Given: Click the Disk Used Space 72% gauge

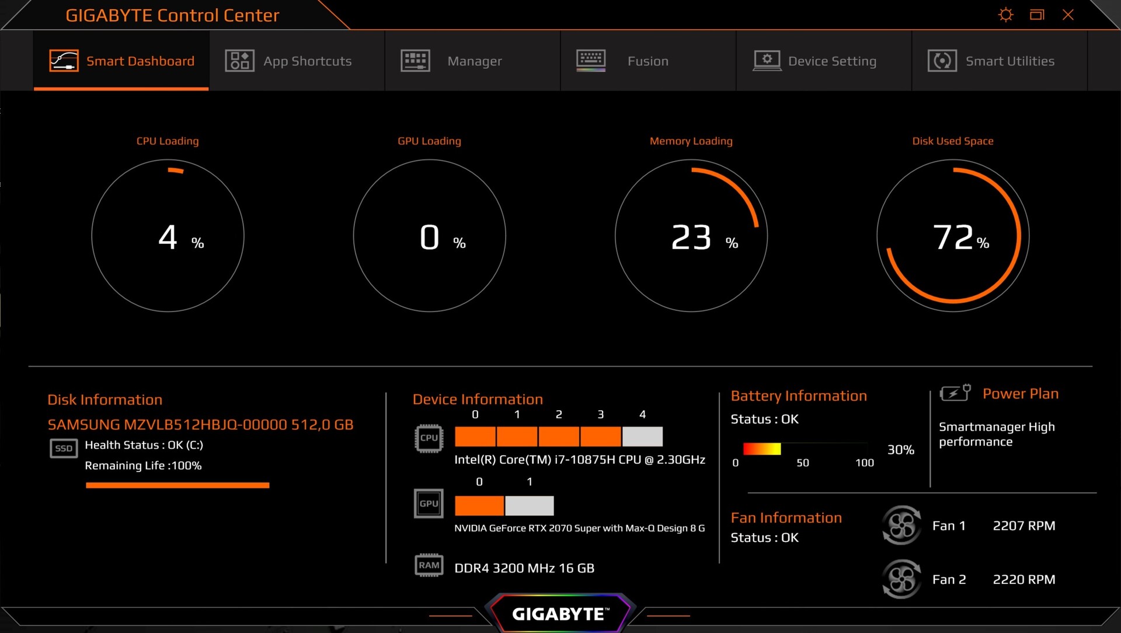Looking at the screenshot, I should click(952, 236).
